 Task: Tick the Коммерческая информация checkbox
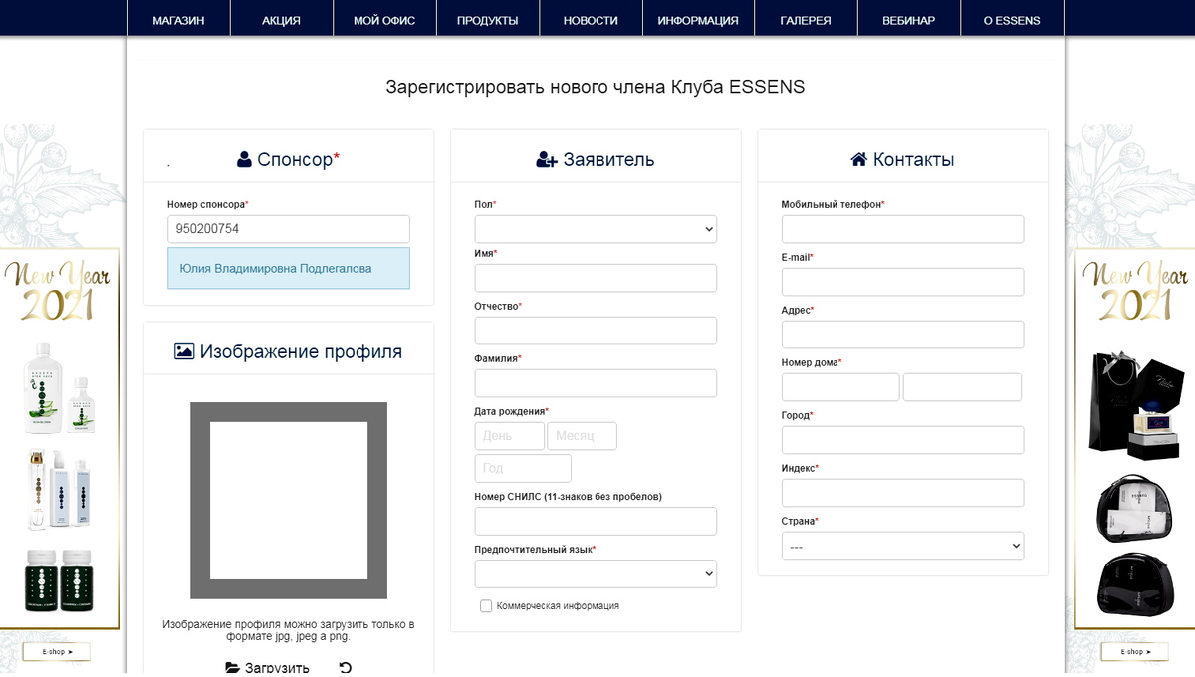pyautogui.click(x=486, y=605)
